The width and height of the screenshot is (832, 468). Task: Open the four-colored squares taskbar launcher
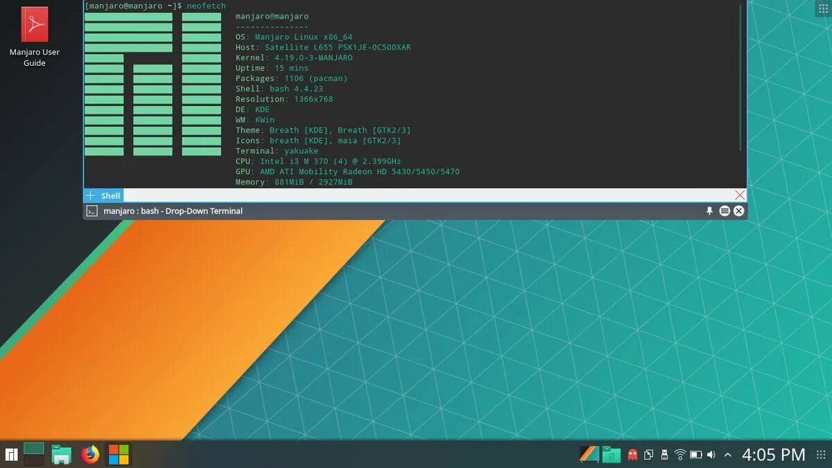pyautogui.click(x=119, y=455)
